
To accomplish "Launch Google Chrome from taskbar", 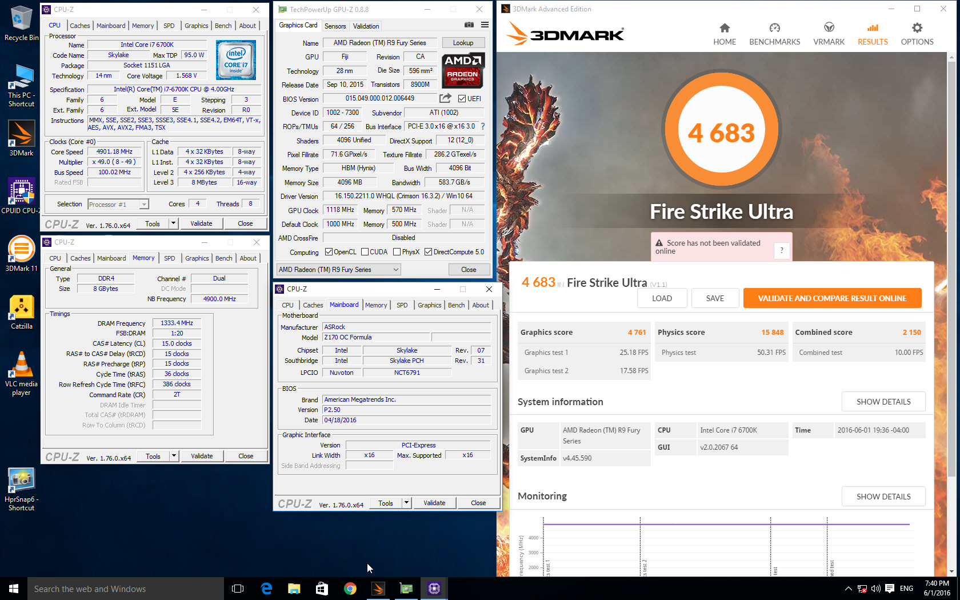I will click(350, 589).
